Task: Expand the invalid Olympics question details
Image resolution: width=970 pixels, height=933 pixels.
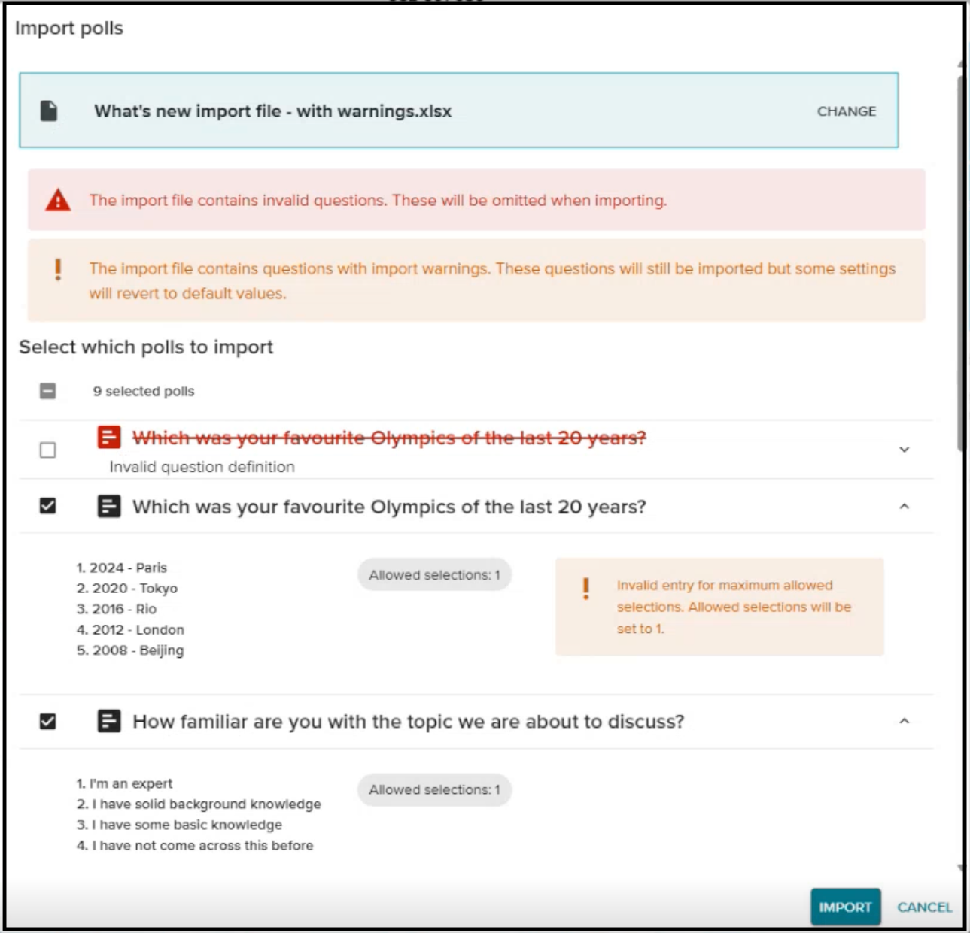Action: (905, 450)
